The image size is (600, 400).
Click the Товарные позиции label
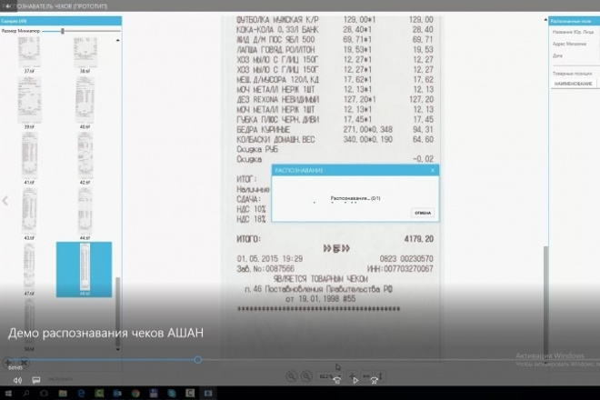click(x=572, y=74)
